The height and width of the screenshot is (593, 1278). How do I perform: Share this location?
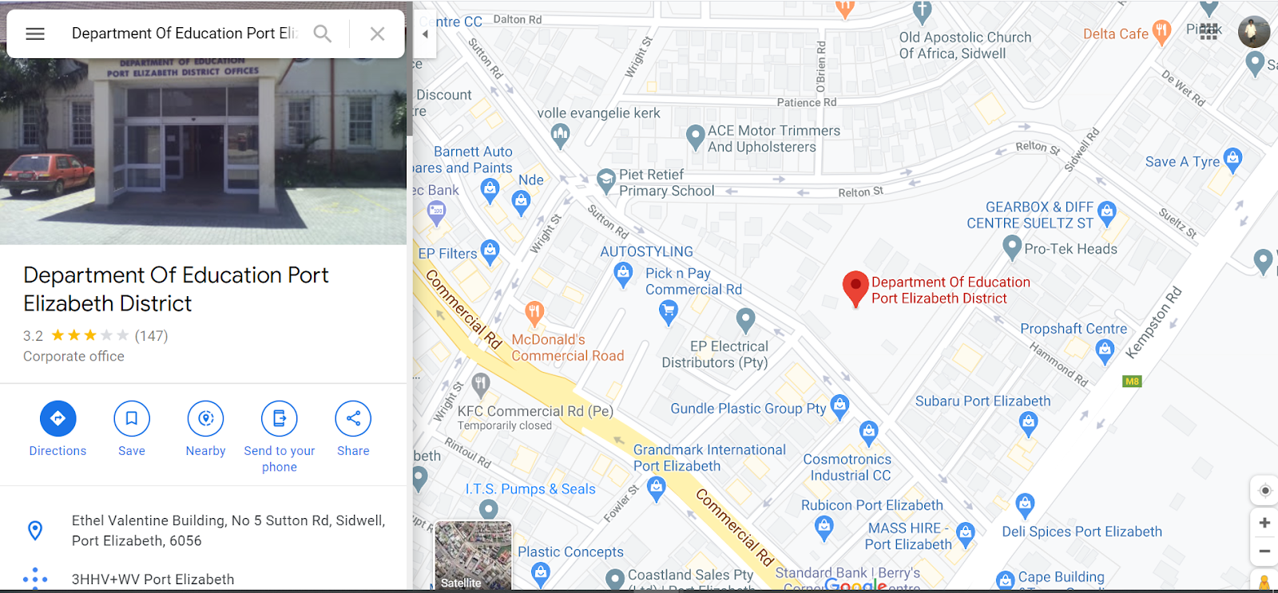[x=353, y=418]
